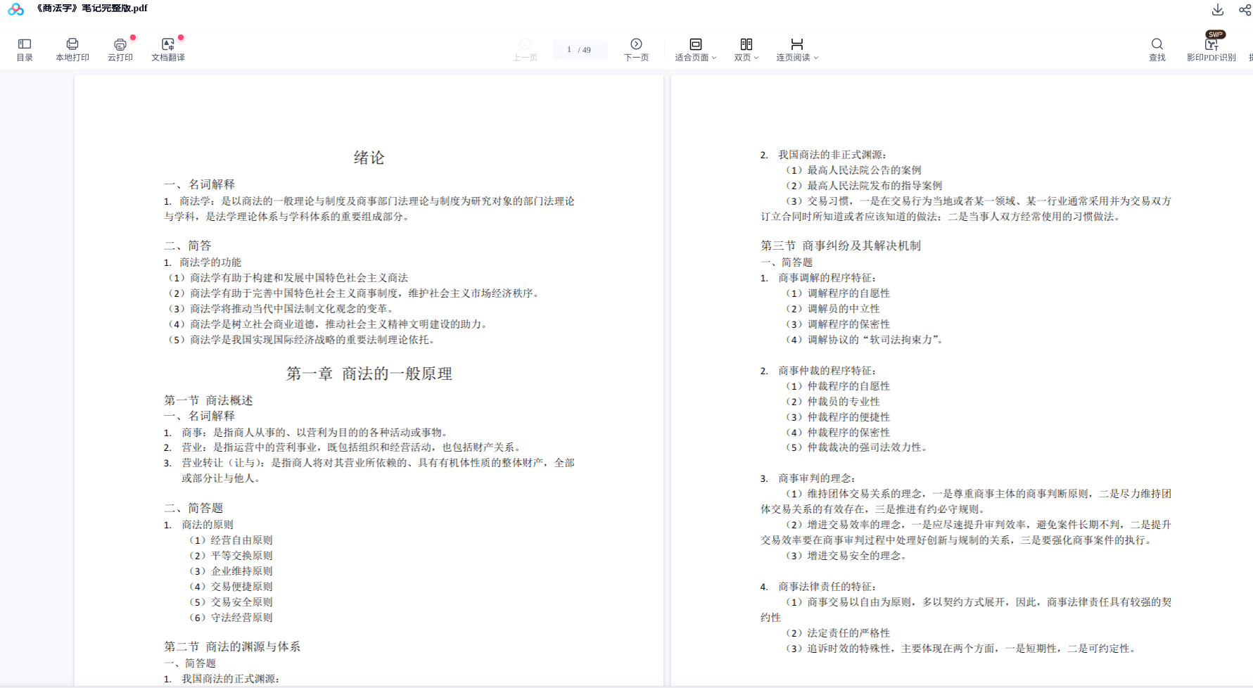The height and width of the screenshot is (688, 1253).
Task: Click the 第三节 商事纠纷及其解决机制 heading
Action: [840, 246]
